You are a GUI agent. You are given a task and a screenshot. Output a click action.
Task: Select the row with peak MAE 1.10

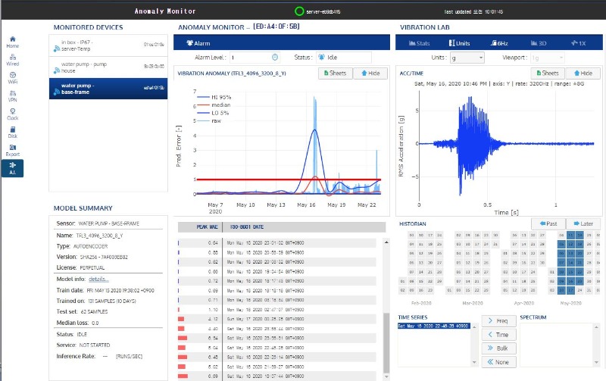[x=276, y=310]
